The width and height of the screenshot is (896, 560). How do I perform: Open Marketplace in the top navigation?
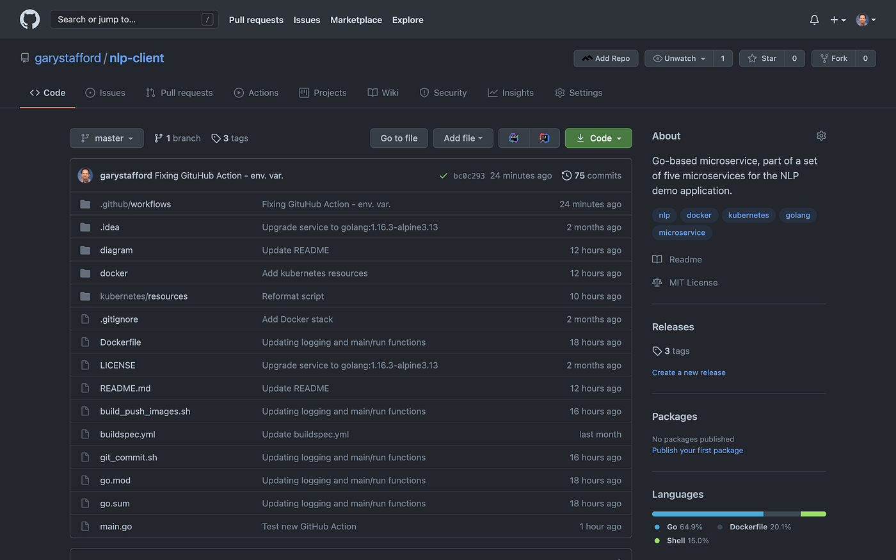pos(356,20)
